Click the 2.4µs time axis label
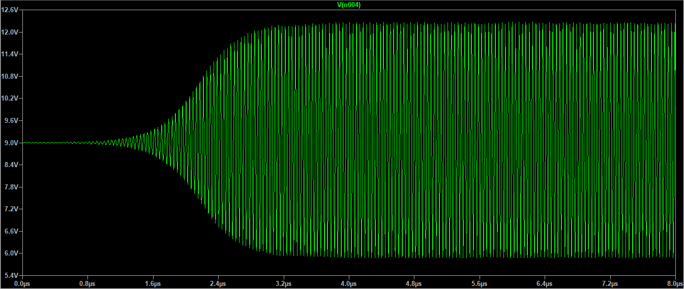The height and width of the screenshot is (289, 684). point(218,283)
